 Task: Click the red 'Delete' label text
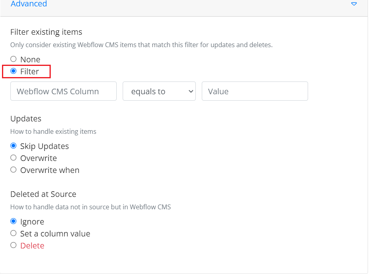pos(32,246)
